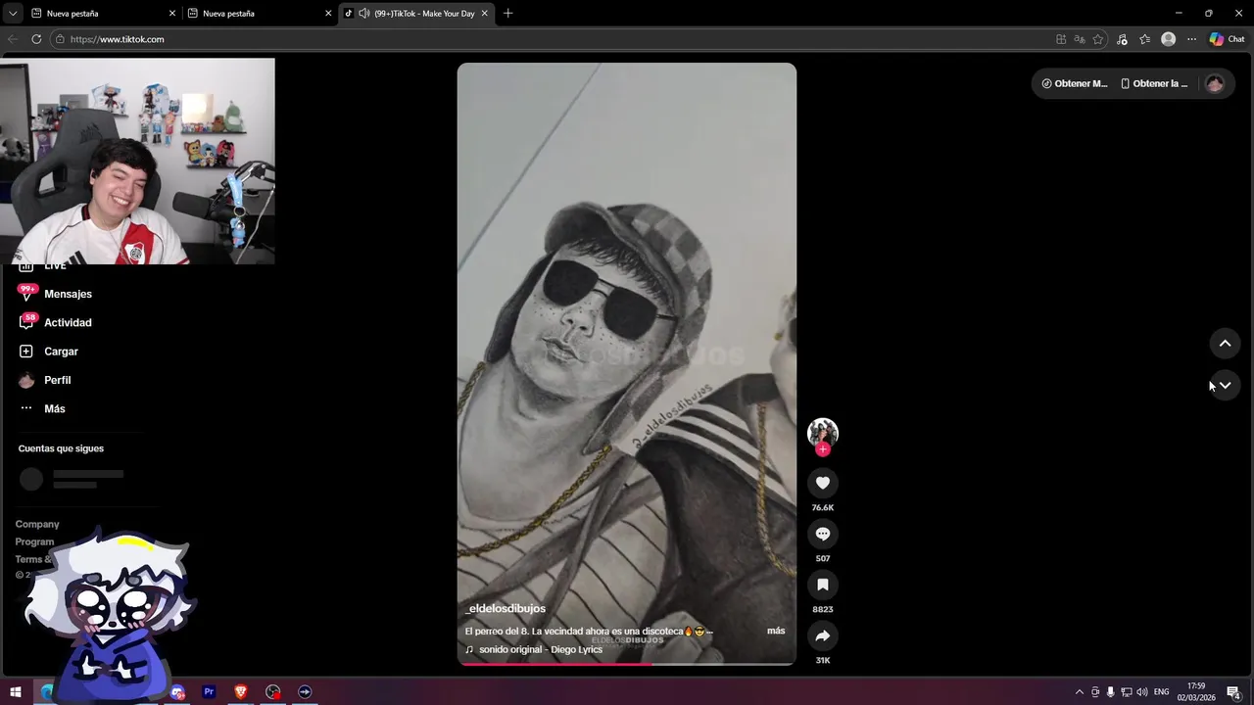Open Mensajes in TikTok sidebar

click(68, 294)
